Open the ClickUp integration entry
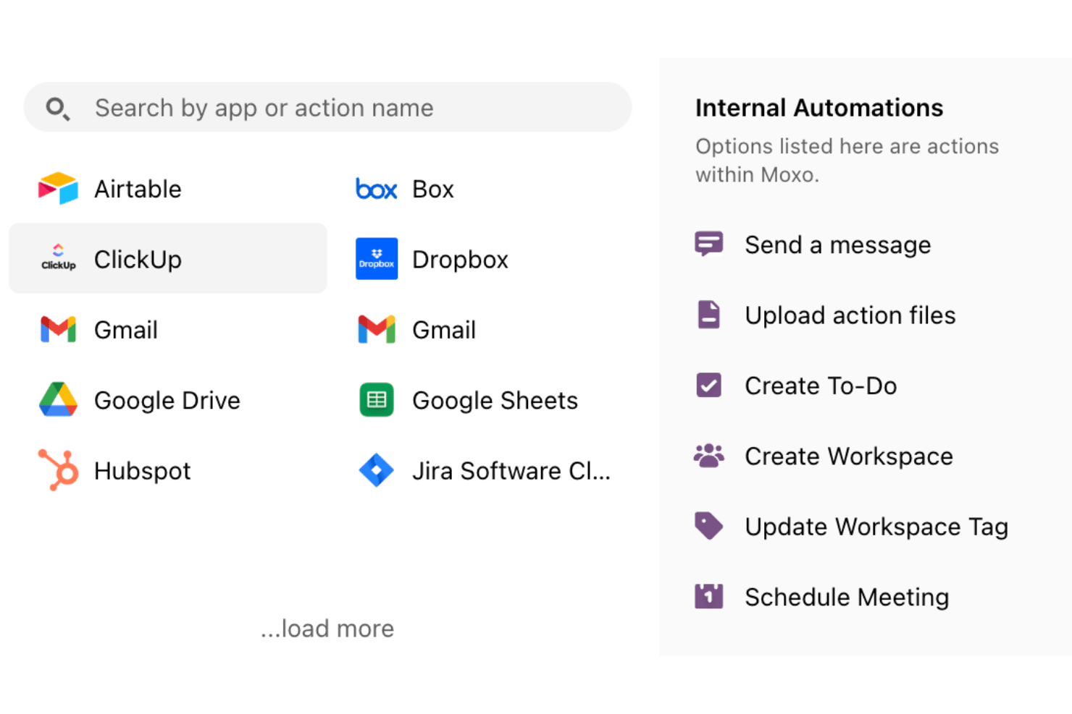The height and width of the screenshot is (714, 1072). coord(168,258)
